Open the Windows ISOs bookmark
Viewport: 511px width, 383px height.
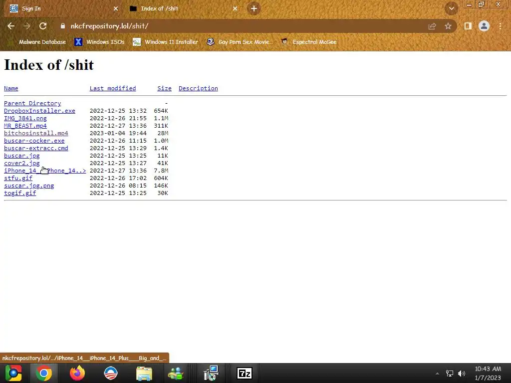point(99,42)
